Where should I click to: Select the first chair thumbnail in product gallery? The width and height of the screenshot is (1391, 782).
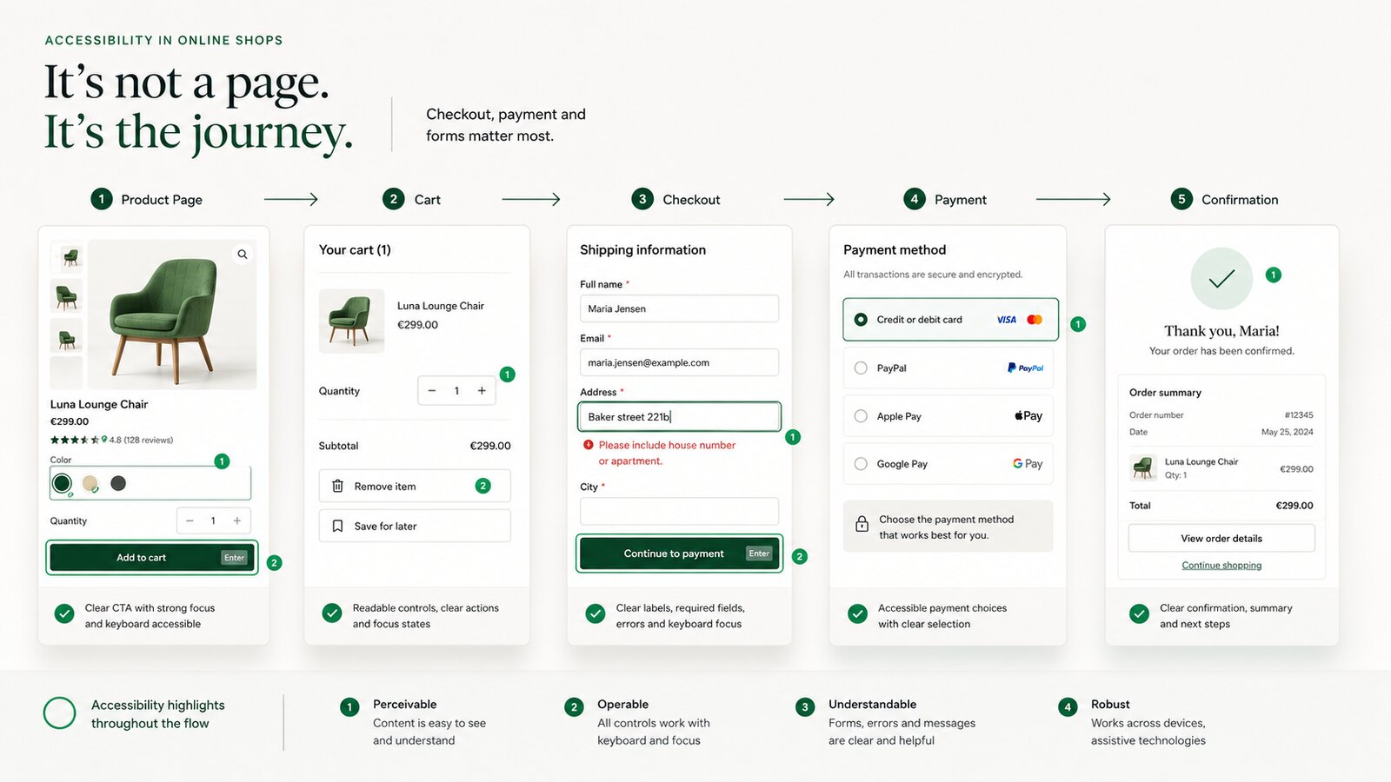[x=67, y=257]
